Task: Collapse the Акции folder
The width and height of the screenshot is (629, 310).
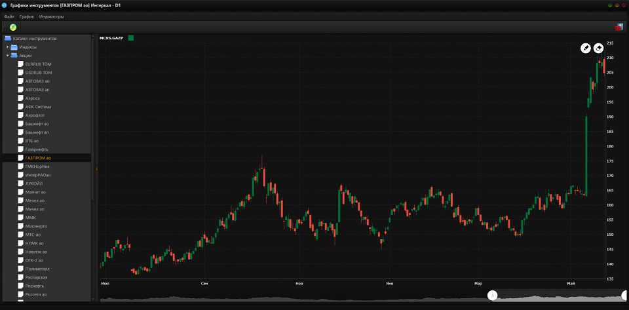Action: [x=7, y=56]
